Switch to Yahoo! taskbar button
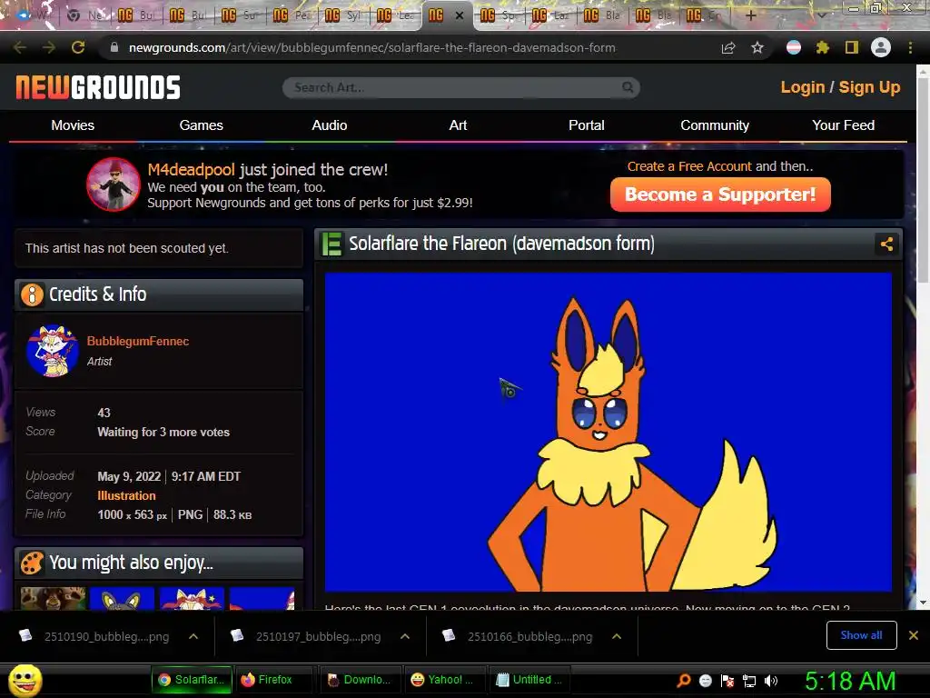Viewport: 930px width, 698px height. coord(443,680)
